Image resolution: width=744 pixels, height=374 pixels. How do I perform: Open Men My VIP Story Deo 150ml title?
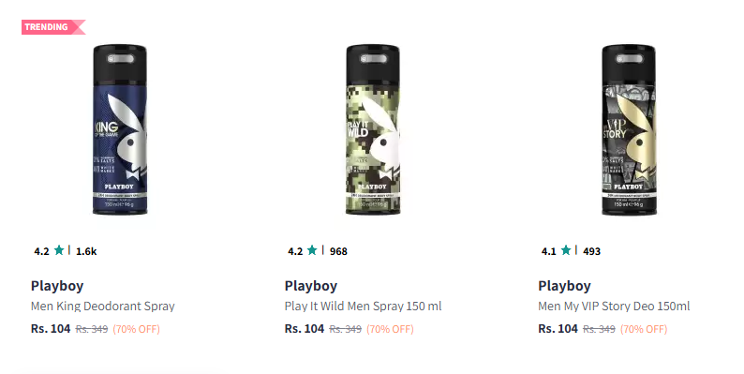tap(614, 307)
